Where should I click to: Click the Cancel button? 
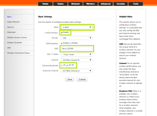point(82,79)
